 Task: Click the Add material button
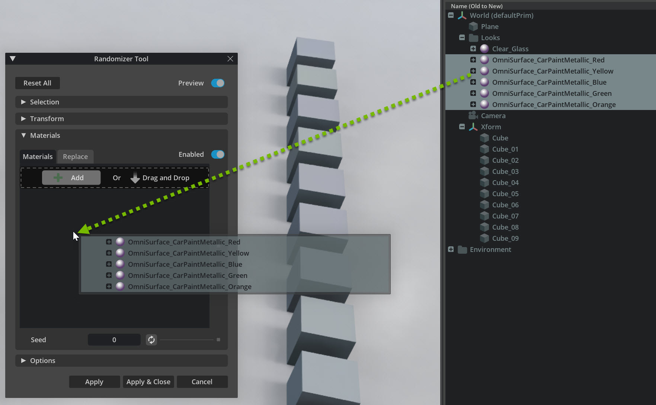coord(71,178)
